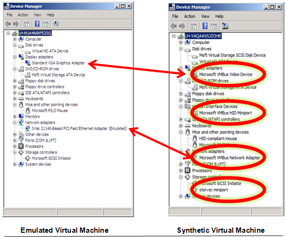Collapse Disk drives node in left Device Manager
Screen dimensions: 286x237
click(x=15, y=45)
